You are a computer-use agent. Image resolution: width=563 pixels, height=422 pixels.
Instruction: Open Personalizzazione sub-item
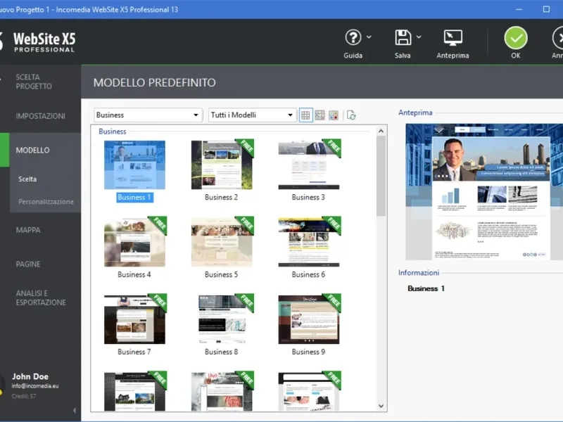click(x=46, y=202)
